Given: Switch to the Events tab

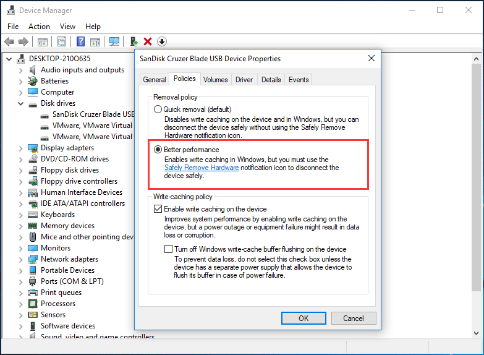Looking at the screenshot, I should point(299,80).
